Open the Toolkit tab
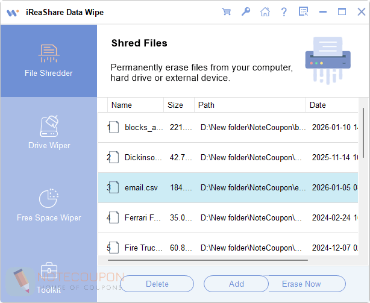370x303 pixels. (x=49, y=277)
